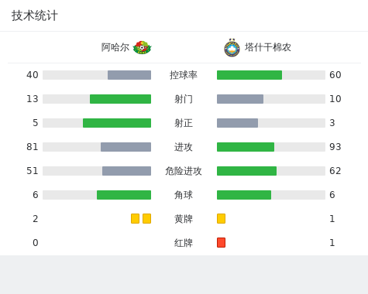Select the 红牌 statistic label
The width and height of the screenshot is (368, 294).
pos(184,243)
